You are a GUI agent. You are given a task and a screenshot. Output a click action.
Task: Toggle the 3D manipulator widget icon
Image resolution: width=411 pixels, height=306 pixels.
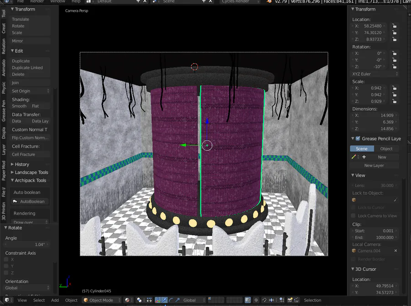(x=158, y=300)
